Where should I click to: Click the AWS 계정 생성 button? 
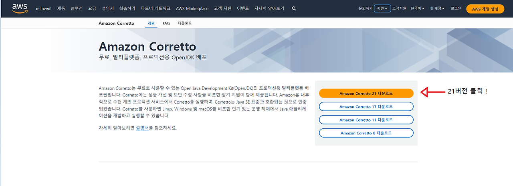point(485,9)
